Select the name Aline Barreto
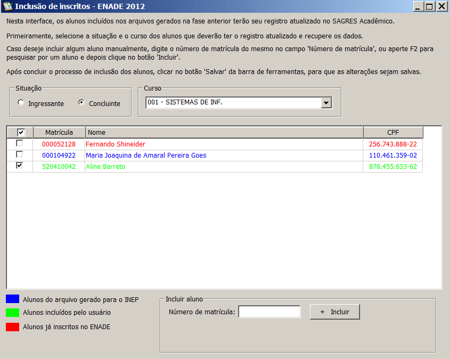The width and height of the screenshot is (450, 359). (x=105, y=166)
